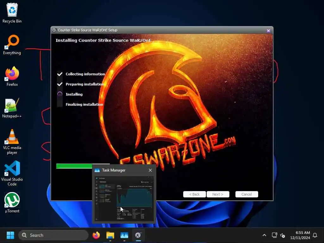Select the Task Manager taskbar icon
Image resolution: width=324 pixels, height=243 pixels.
[x=124, y=235]
